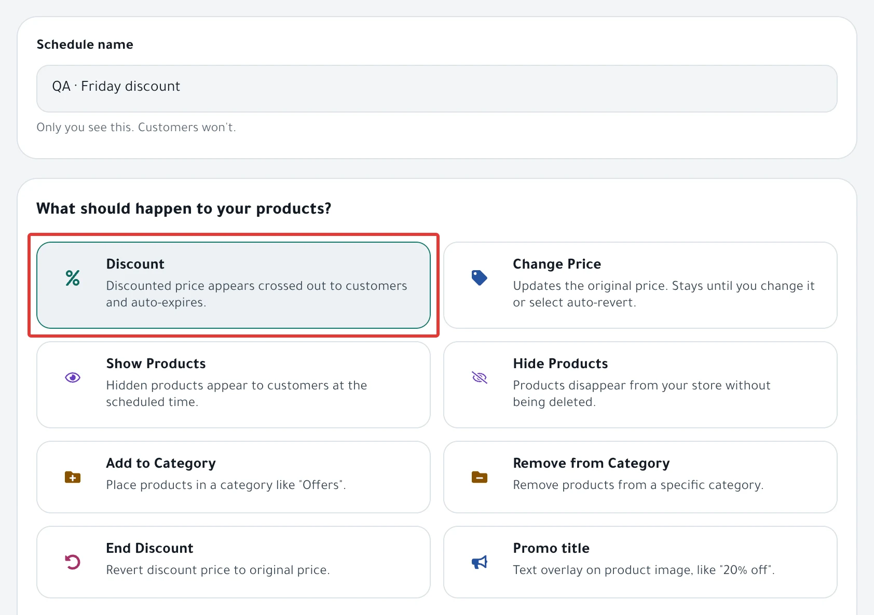Viewport: 874px width, 615px height.
Task: Select the Add to Category card title
Action: (x=161, y=463)
